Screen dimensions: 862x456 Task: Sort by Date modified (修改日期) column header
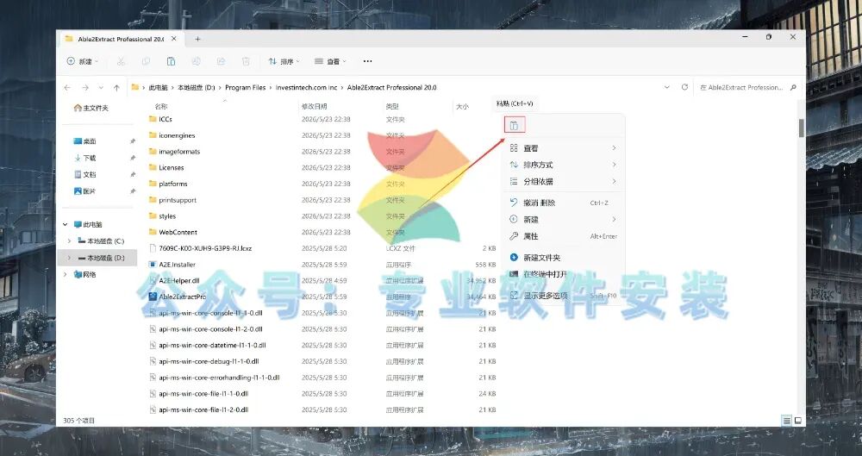point(314,106)
